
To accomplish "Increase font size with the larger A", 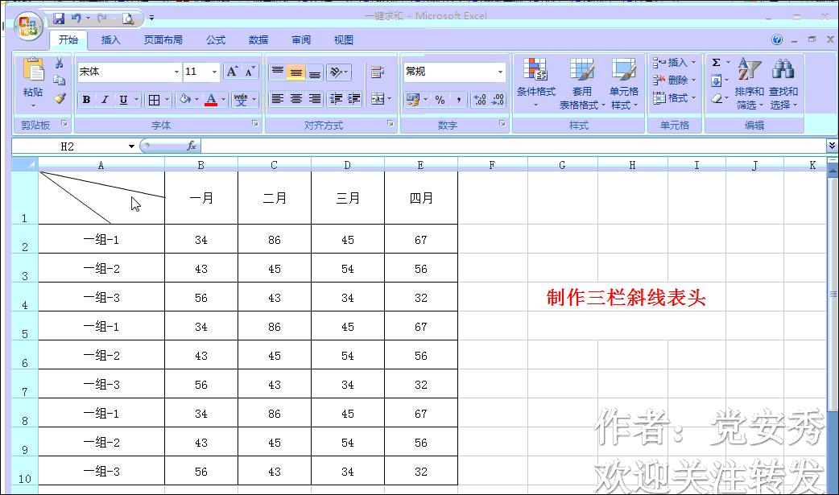I will click(232, 72).
